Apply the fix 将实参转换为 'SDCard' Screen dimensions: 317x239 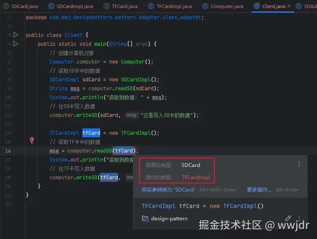click(168, 190)
